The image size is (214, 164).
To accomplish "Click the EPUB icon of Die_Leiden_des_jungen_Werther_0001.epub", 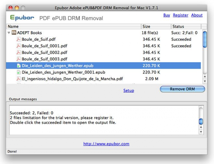I will point(19,72).
